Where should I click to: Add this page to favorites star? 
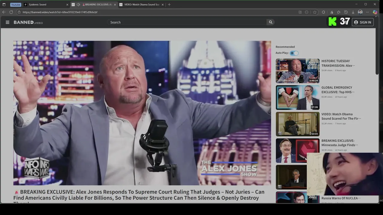click(x=315, y=12)
